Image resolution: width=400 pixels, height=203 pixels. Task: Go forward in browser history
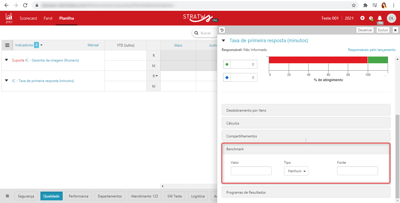click(x=16, y=5)
